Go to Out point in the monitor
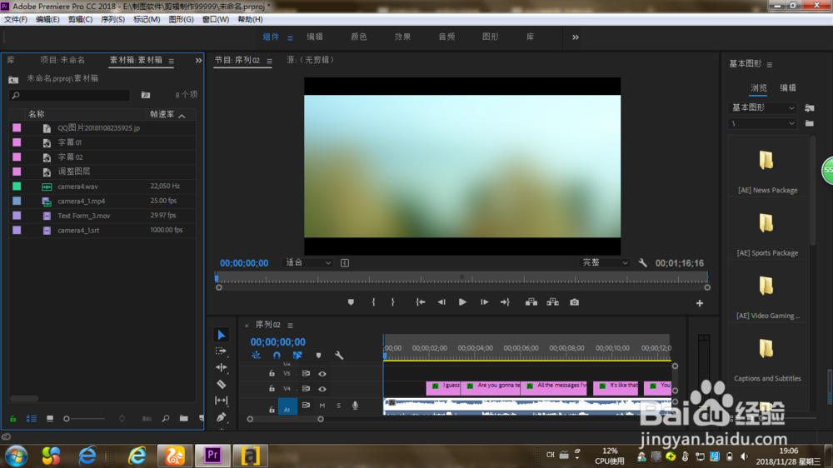The image size is (833, 468). click(x=505, y=302)
